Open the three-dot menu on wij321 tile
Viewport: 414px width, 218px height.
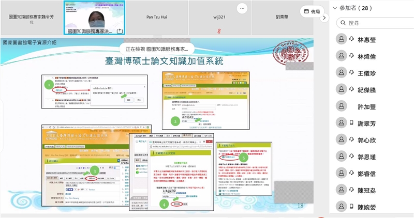(242, 8)
